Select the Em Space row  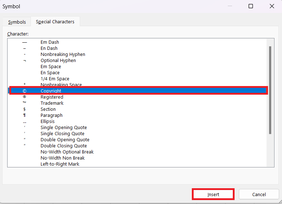point(137,67)
